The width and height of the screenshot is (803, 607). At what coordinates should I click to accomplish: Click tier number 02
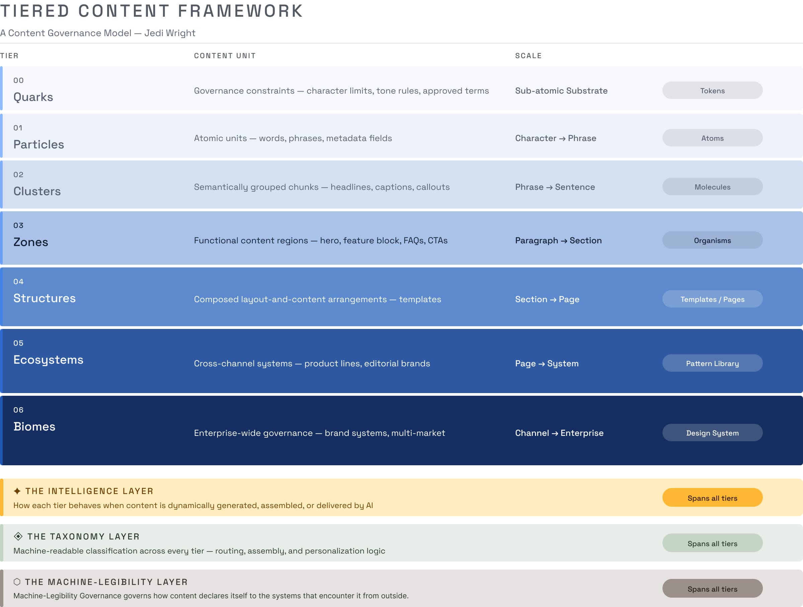point(18,175)
